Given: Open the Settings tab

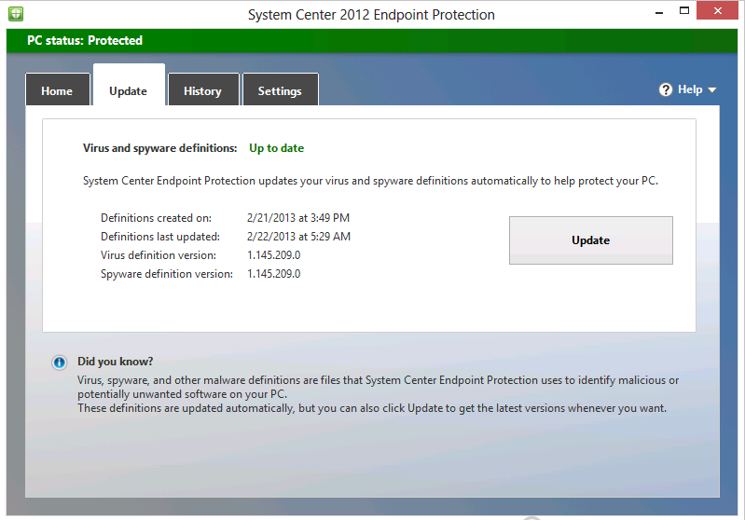Looking at the screenshot, I should coord(281,89).
